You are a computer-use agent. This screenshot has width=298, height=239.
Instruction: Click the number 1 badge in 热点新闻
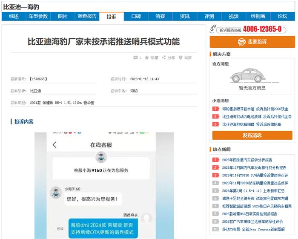coord(215,160)
